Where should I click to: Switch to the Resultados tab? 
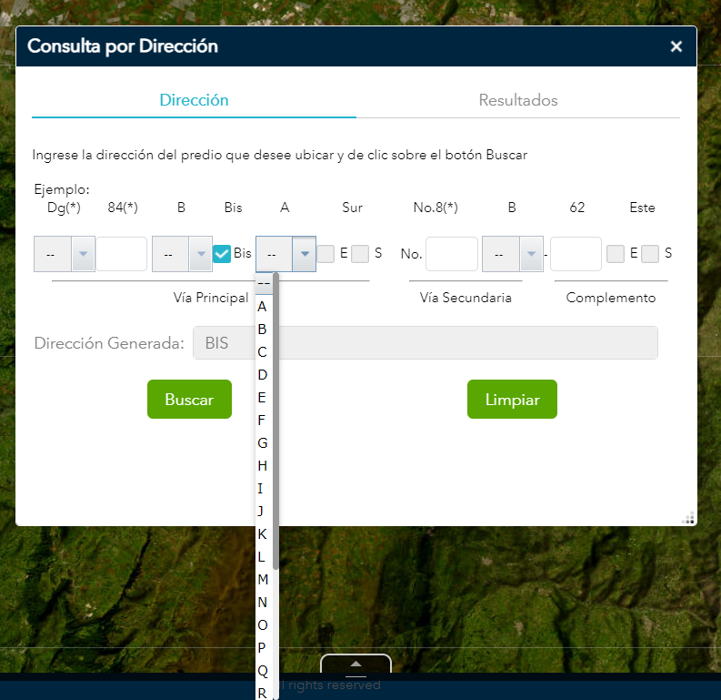click(517, 100)
